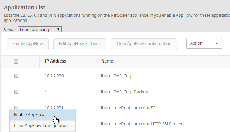Click the View selector's dropdown arrow

(58, 29)
